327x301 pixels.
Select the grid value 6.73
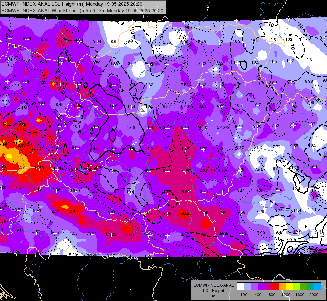pos(219,42)
